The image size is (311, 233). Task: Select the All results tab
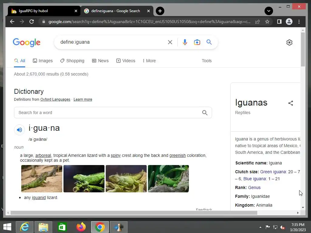(x=20, y=61)
